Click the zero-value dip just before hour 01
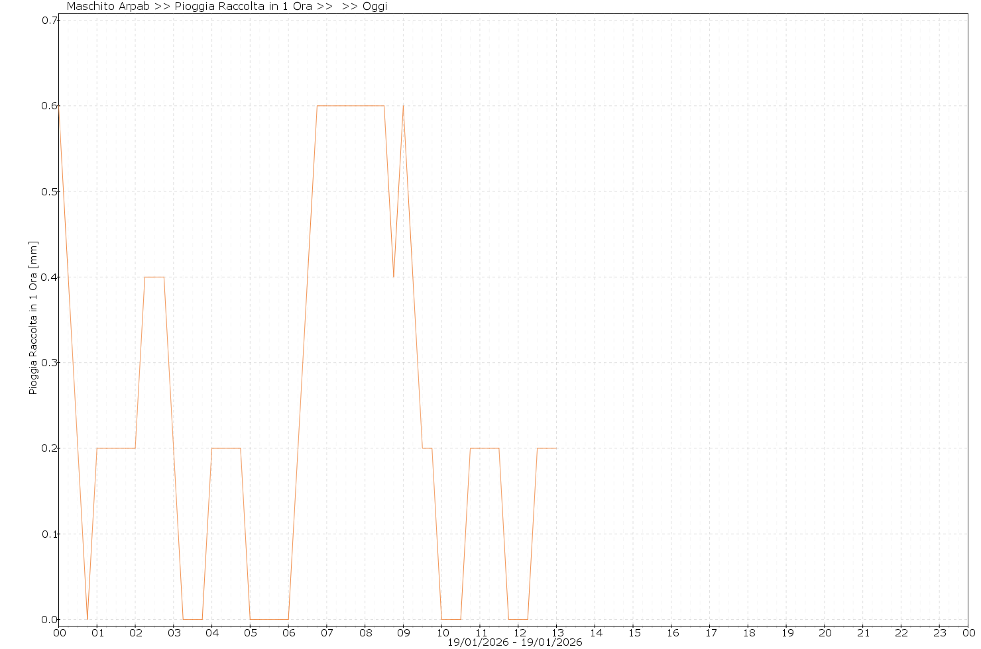 point(87,619)
